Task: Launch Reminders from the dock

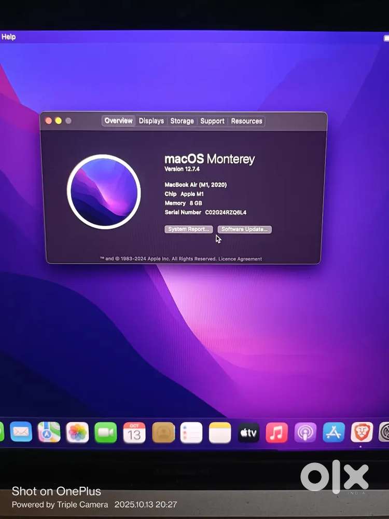Action: [x=191, y=432]
